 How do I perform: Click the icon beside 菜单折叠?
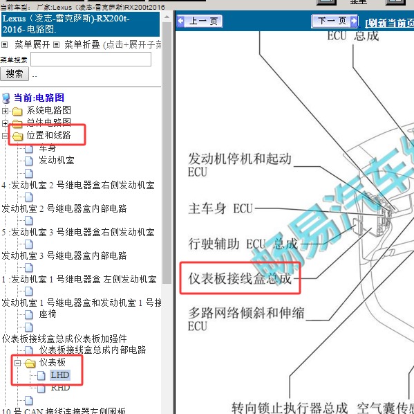click(56, 44)
